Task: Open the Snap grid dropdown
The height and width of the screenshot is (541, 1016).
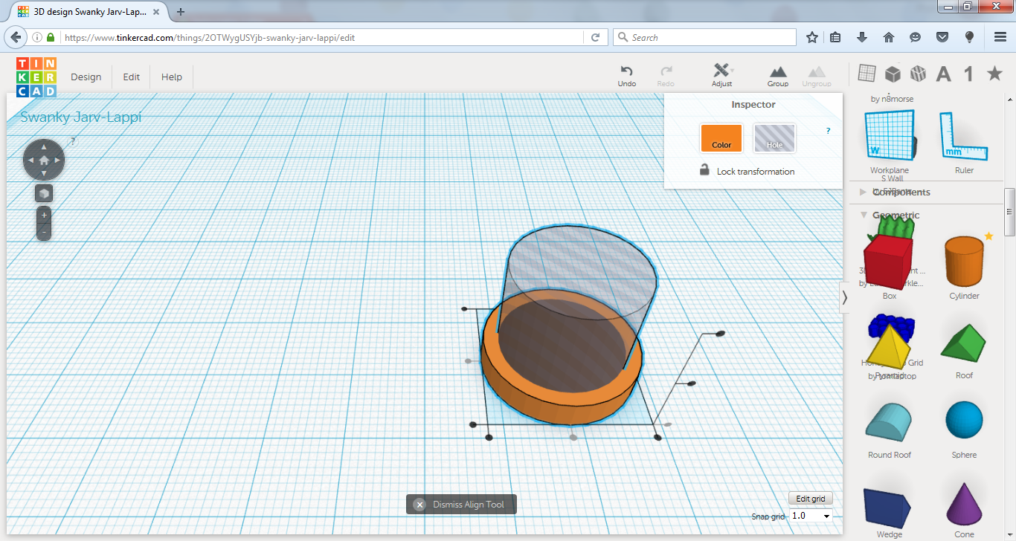Action: tap(811, 516)
